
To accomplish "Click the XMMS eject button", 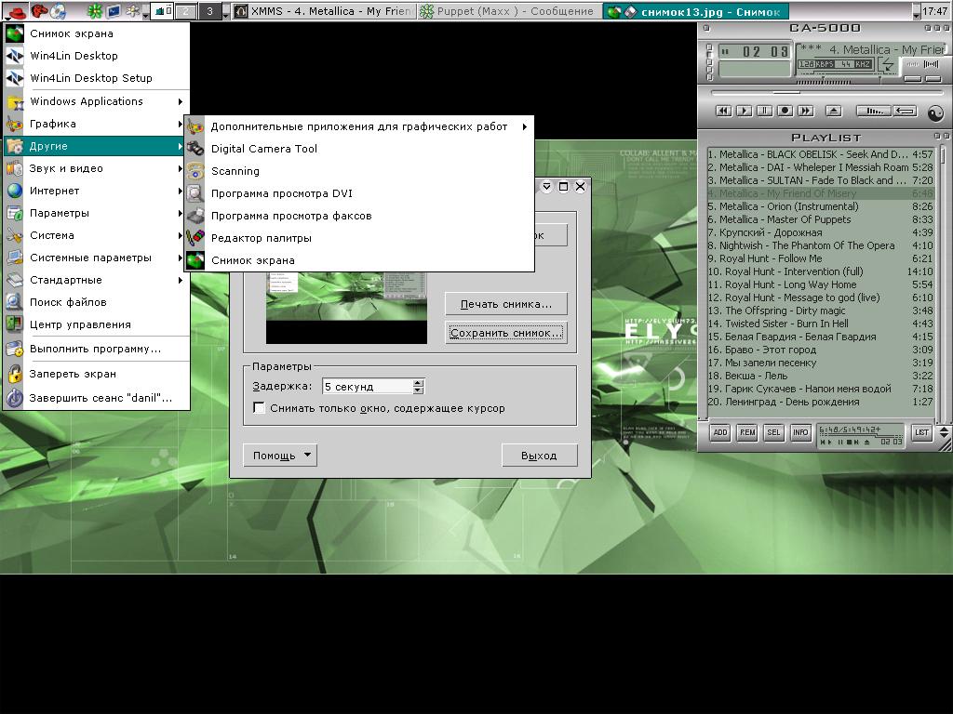I will coord(833,111).
